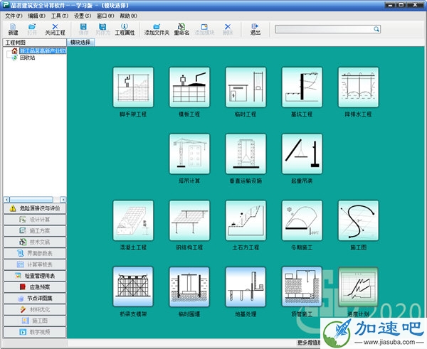
Task: Click the 应急预案 sidebar button
Action: pyautogui.click(x=33, y=286)
